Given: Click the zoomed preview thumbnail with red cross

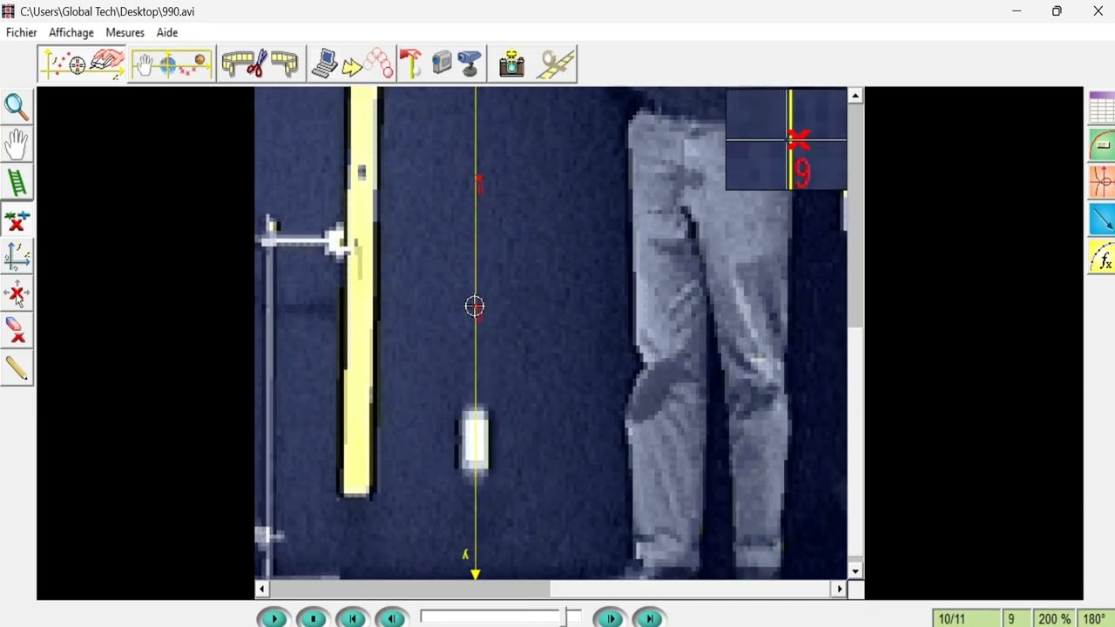Looking at the screenshot, I should tap(786, 139).
